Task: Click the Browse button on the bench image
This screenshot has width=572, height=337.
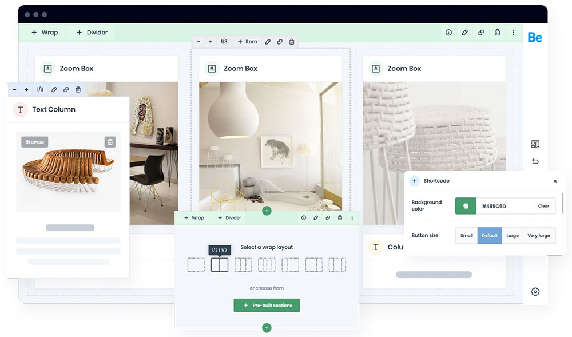Action: [34, 142]
